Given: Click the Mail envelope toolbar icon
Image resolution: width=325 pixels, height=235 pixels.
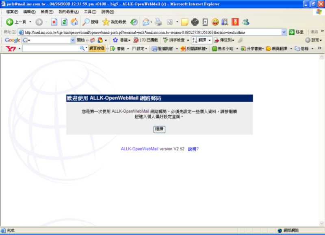Looking at the screenshot, I should pos(146,22).
